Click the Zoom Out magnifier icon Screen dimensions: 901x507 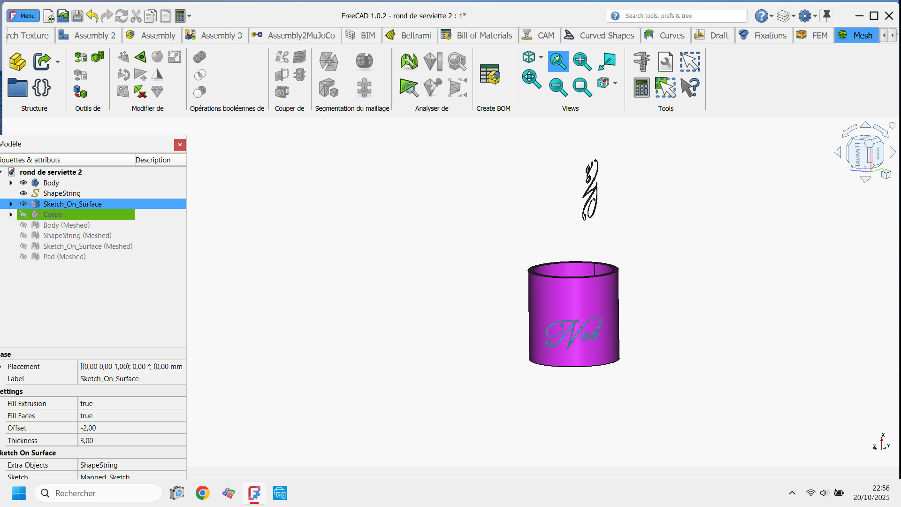(557, 87)
